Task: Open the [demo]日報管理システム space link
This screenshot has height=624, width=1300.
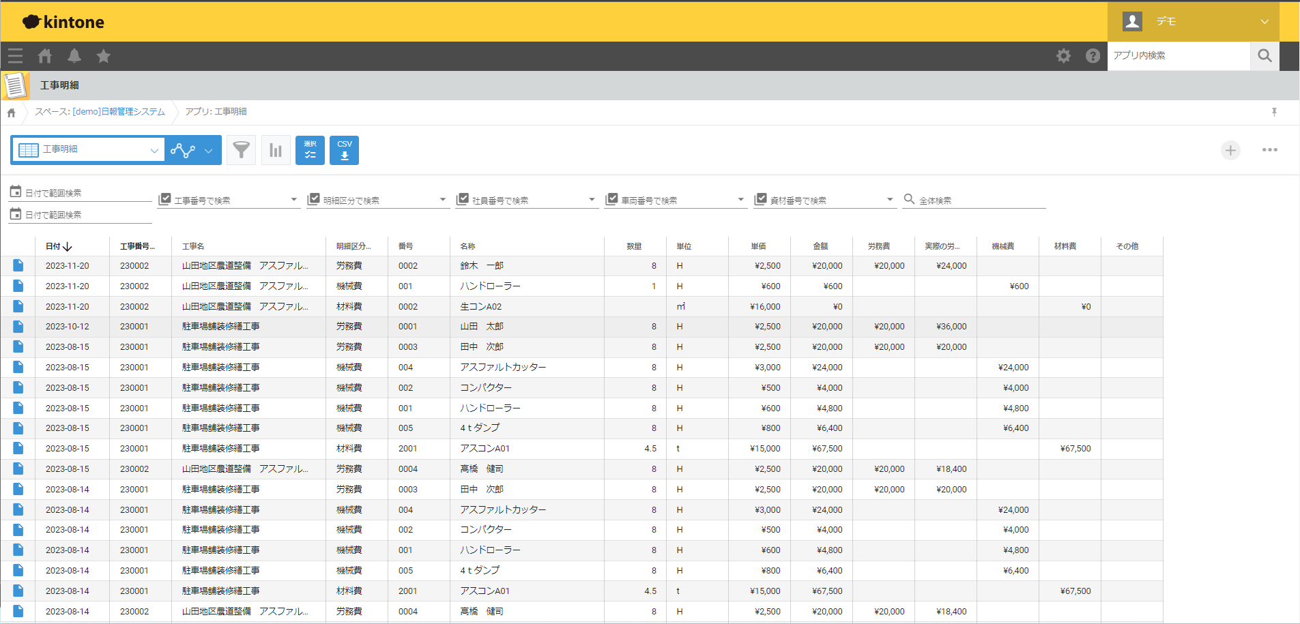Action: pyautogui.click(x=119, y=112)
